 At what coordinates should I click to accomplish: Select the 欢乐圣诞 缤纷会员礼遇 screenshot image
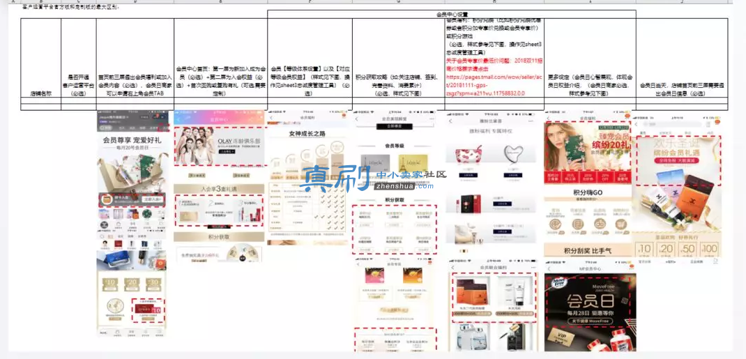(x=677, y=190)
